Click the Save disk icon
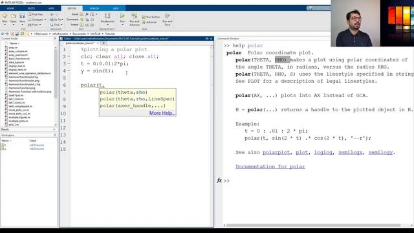 click(x=22, y=16)
